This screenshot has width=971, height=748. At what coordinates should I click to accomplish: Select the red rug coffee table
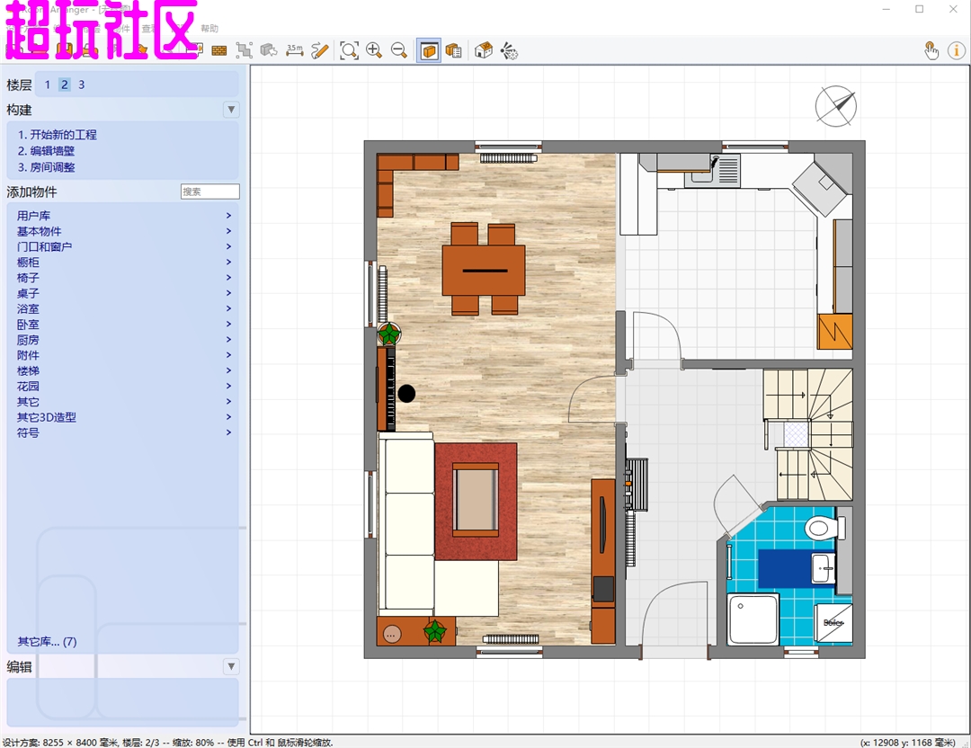476,500
